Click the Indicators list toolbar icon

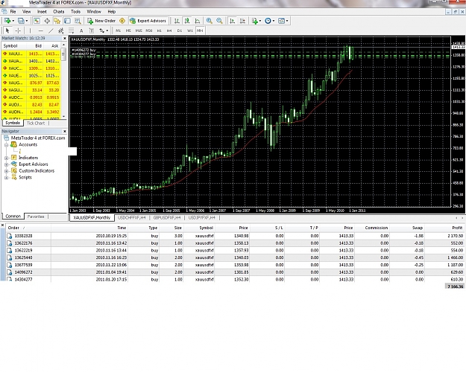[255, 21]
